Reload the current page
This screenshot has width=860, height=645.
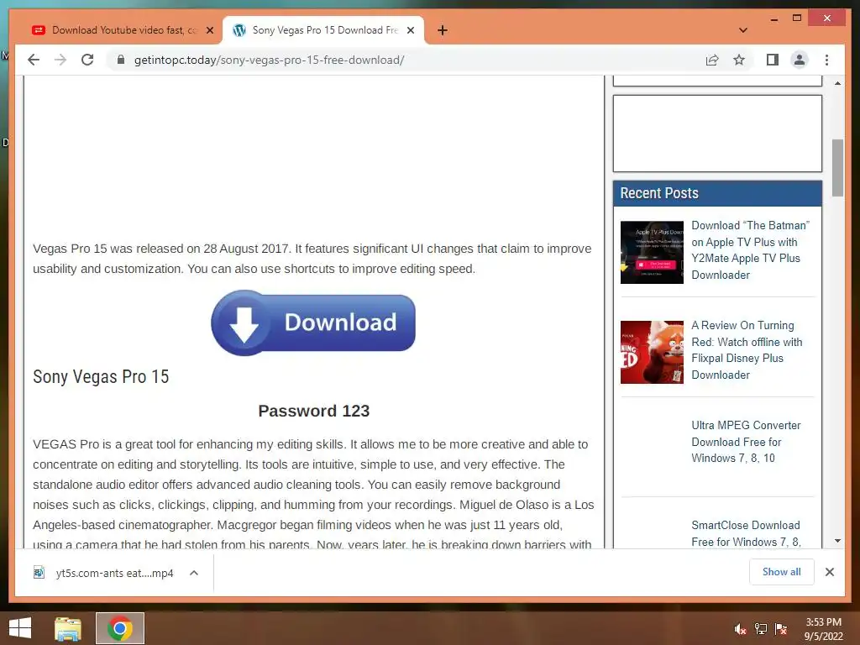click(x=87, y=60)
